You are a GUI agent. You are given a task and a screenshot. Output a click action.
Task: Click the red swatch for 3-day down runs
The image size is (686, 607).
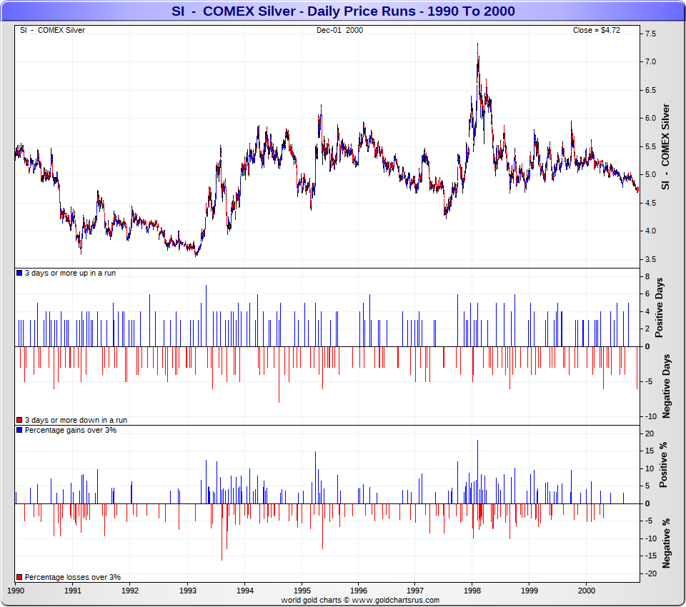19,420
